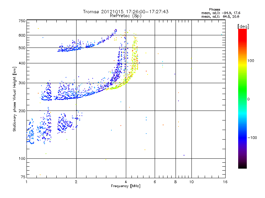Click the '[deg]' colorbar unit label
This screenshot has height=198, width=265.
click(x=243, y=26)
